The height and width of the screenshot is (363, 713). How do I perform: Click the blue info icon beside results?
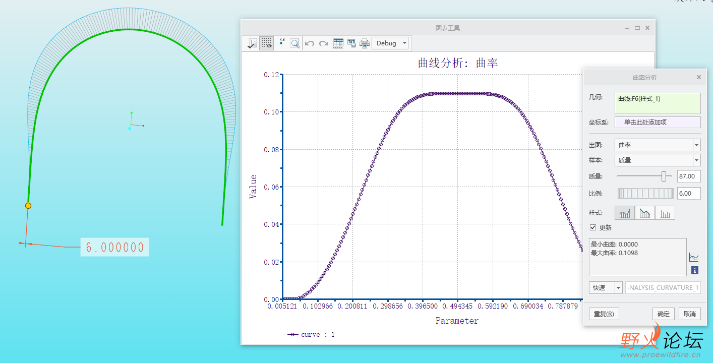point(695,271)
